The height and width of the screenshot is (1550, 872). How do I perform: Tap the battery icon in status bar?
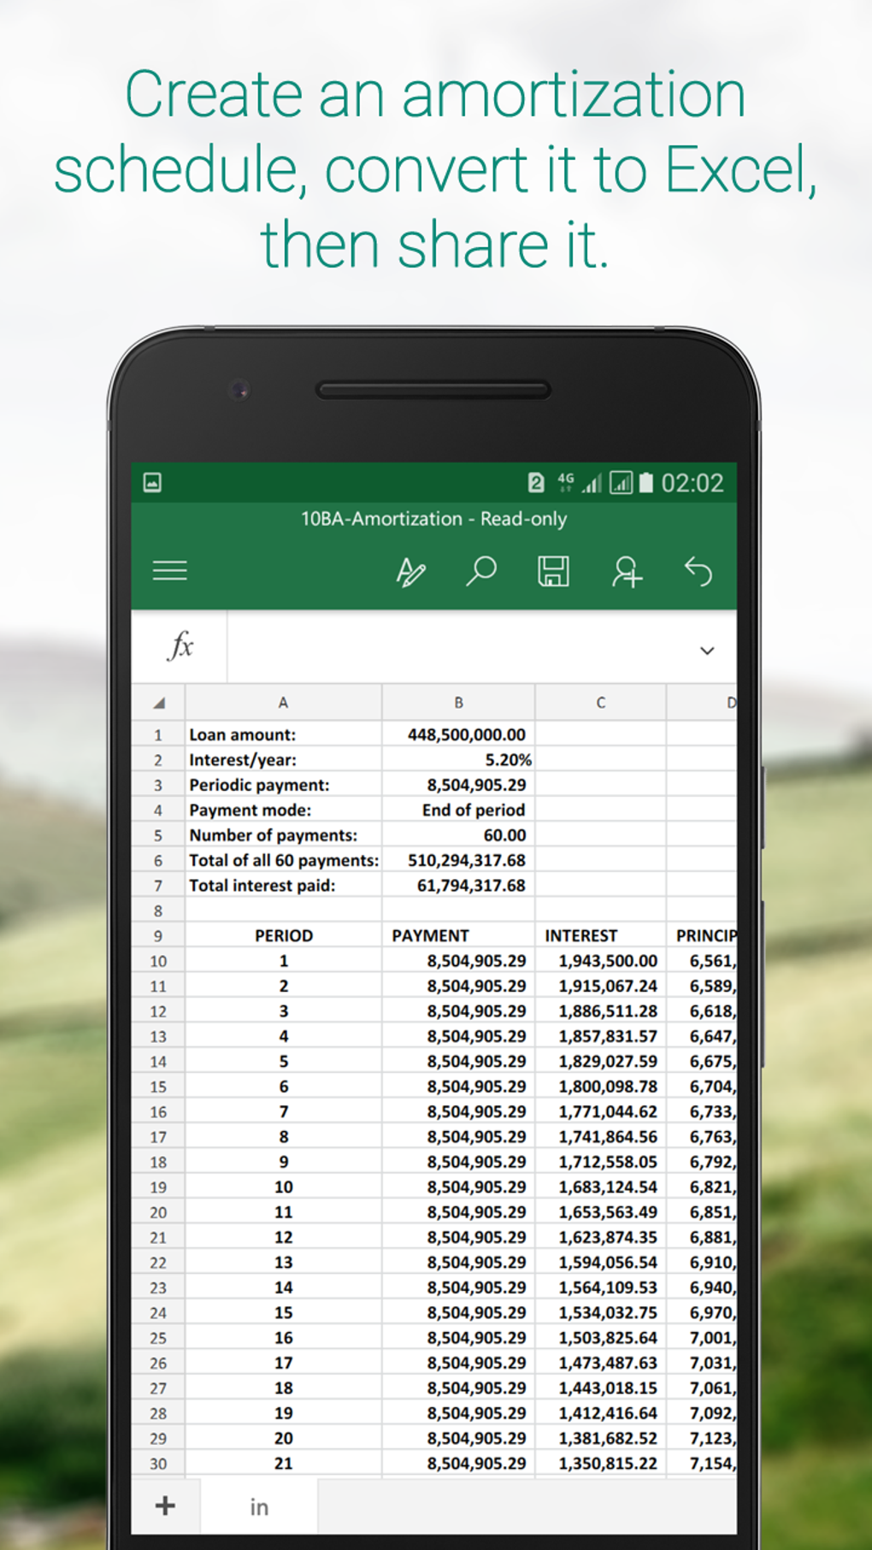(x=646, y=483)
